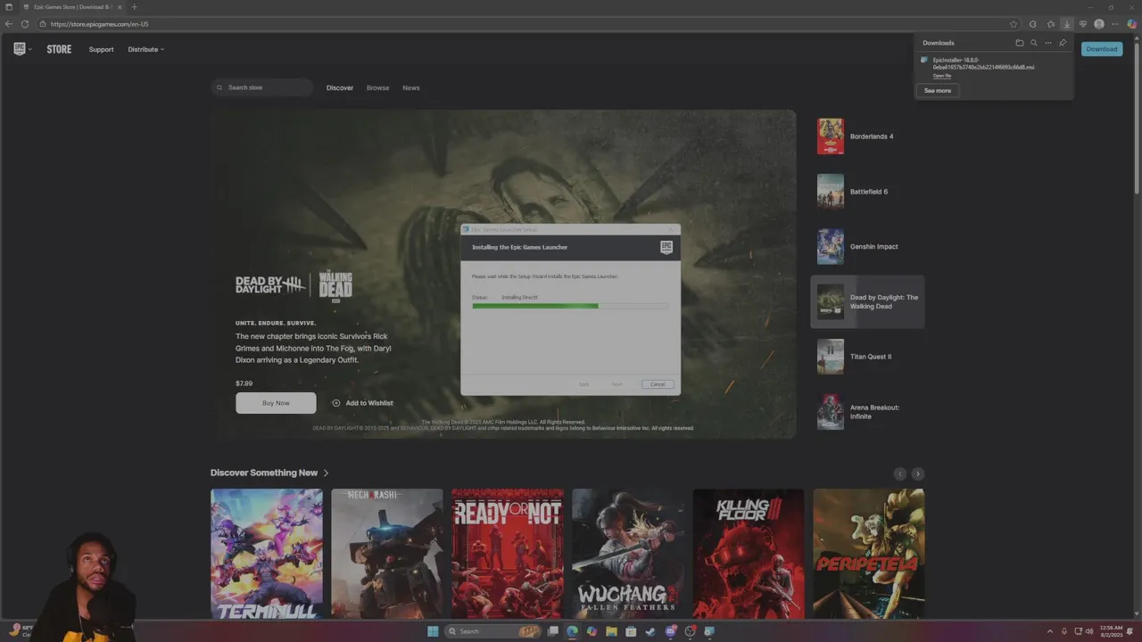Open File Explorer from the taskbar
Image resolution: width=1142 pixels, height=642 pixels.
pos(611,631)
